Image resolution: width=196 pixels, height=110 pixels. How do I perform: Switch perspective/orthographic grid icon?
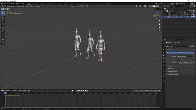click(160, 30)
